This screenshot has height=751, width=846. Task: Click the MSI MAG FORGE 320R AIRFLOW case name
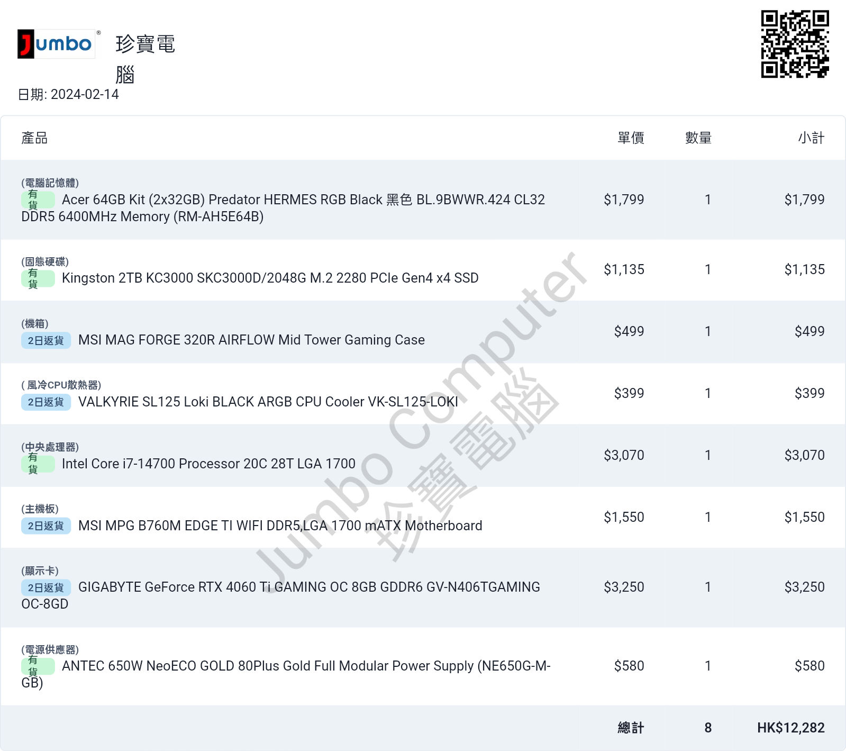pyautogui.click(x=251, y=340)
